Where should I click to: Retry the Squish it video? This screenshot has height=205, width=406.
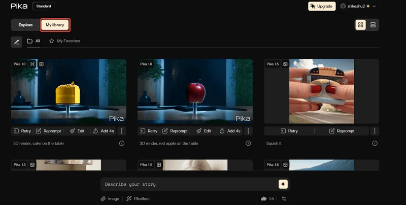click(x=289, y=131)
